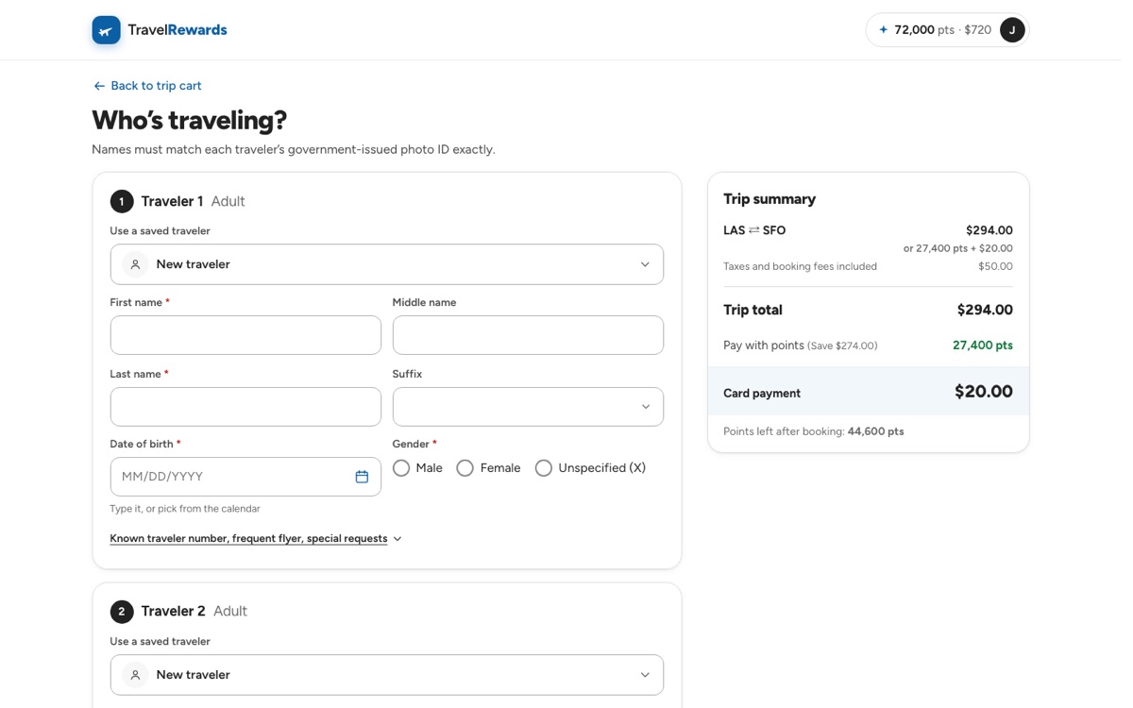Open the J user avatar menu
The height and width of the screenshot is (708, 1133).
pyautogui.click(x=1012, y=30)
